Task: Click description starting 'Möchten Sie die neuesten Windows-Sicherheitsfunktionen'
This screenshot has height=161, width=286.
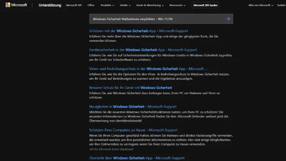Action: point(159,116)
